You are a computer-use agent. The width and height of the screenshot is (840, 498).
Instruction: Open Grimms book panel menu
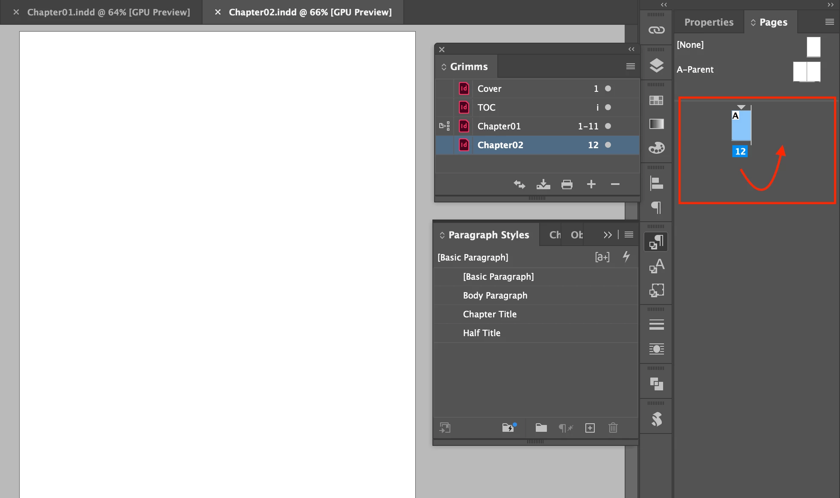point(630,66)
